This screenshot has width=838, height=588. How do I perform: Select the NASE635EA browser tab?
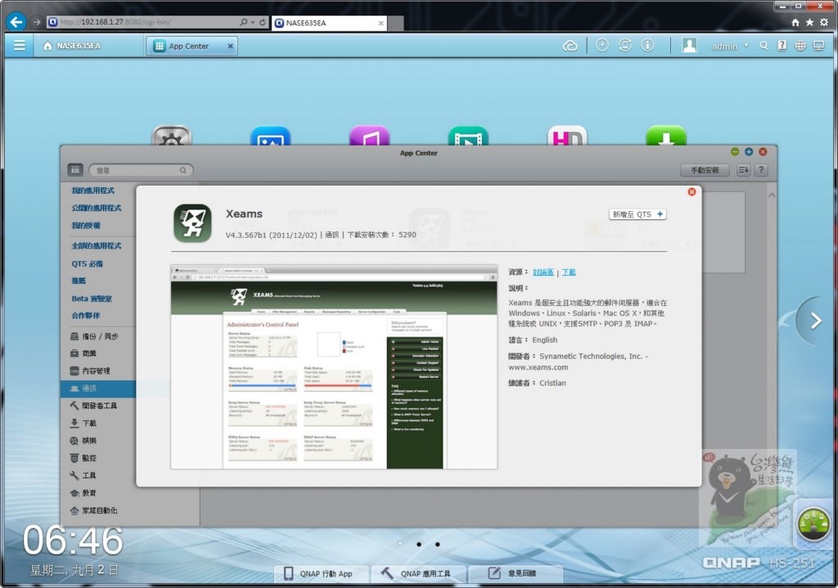pos(329,23)
